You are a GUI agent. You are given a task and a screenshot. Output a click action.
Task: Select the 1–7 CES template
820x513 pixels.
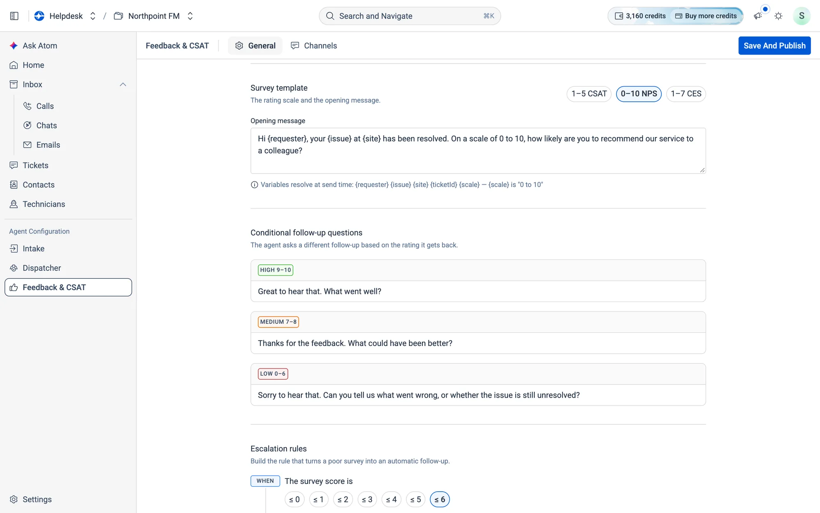click(686, 94)
